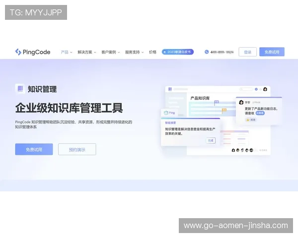The image size is (298, 238).
Task: Go to the 价格 page
Action: pyautogui.click(x=152, y=52)
